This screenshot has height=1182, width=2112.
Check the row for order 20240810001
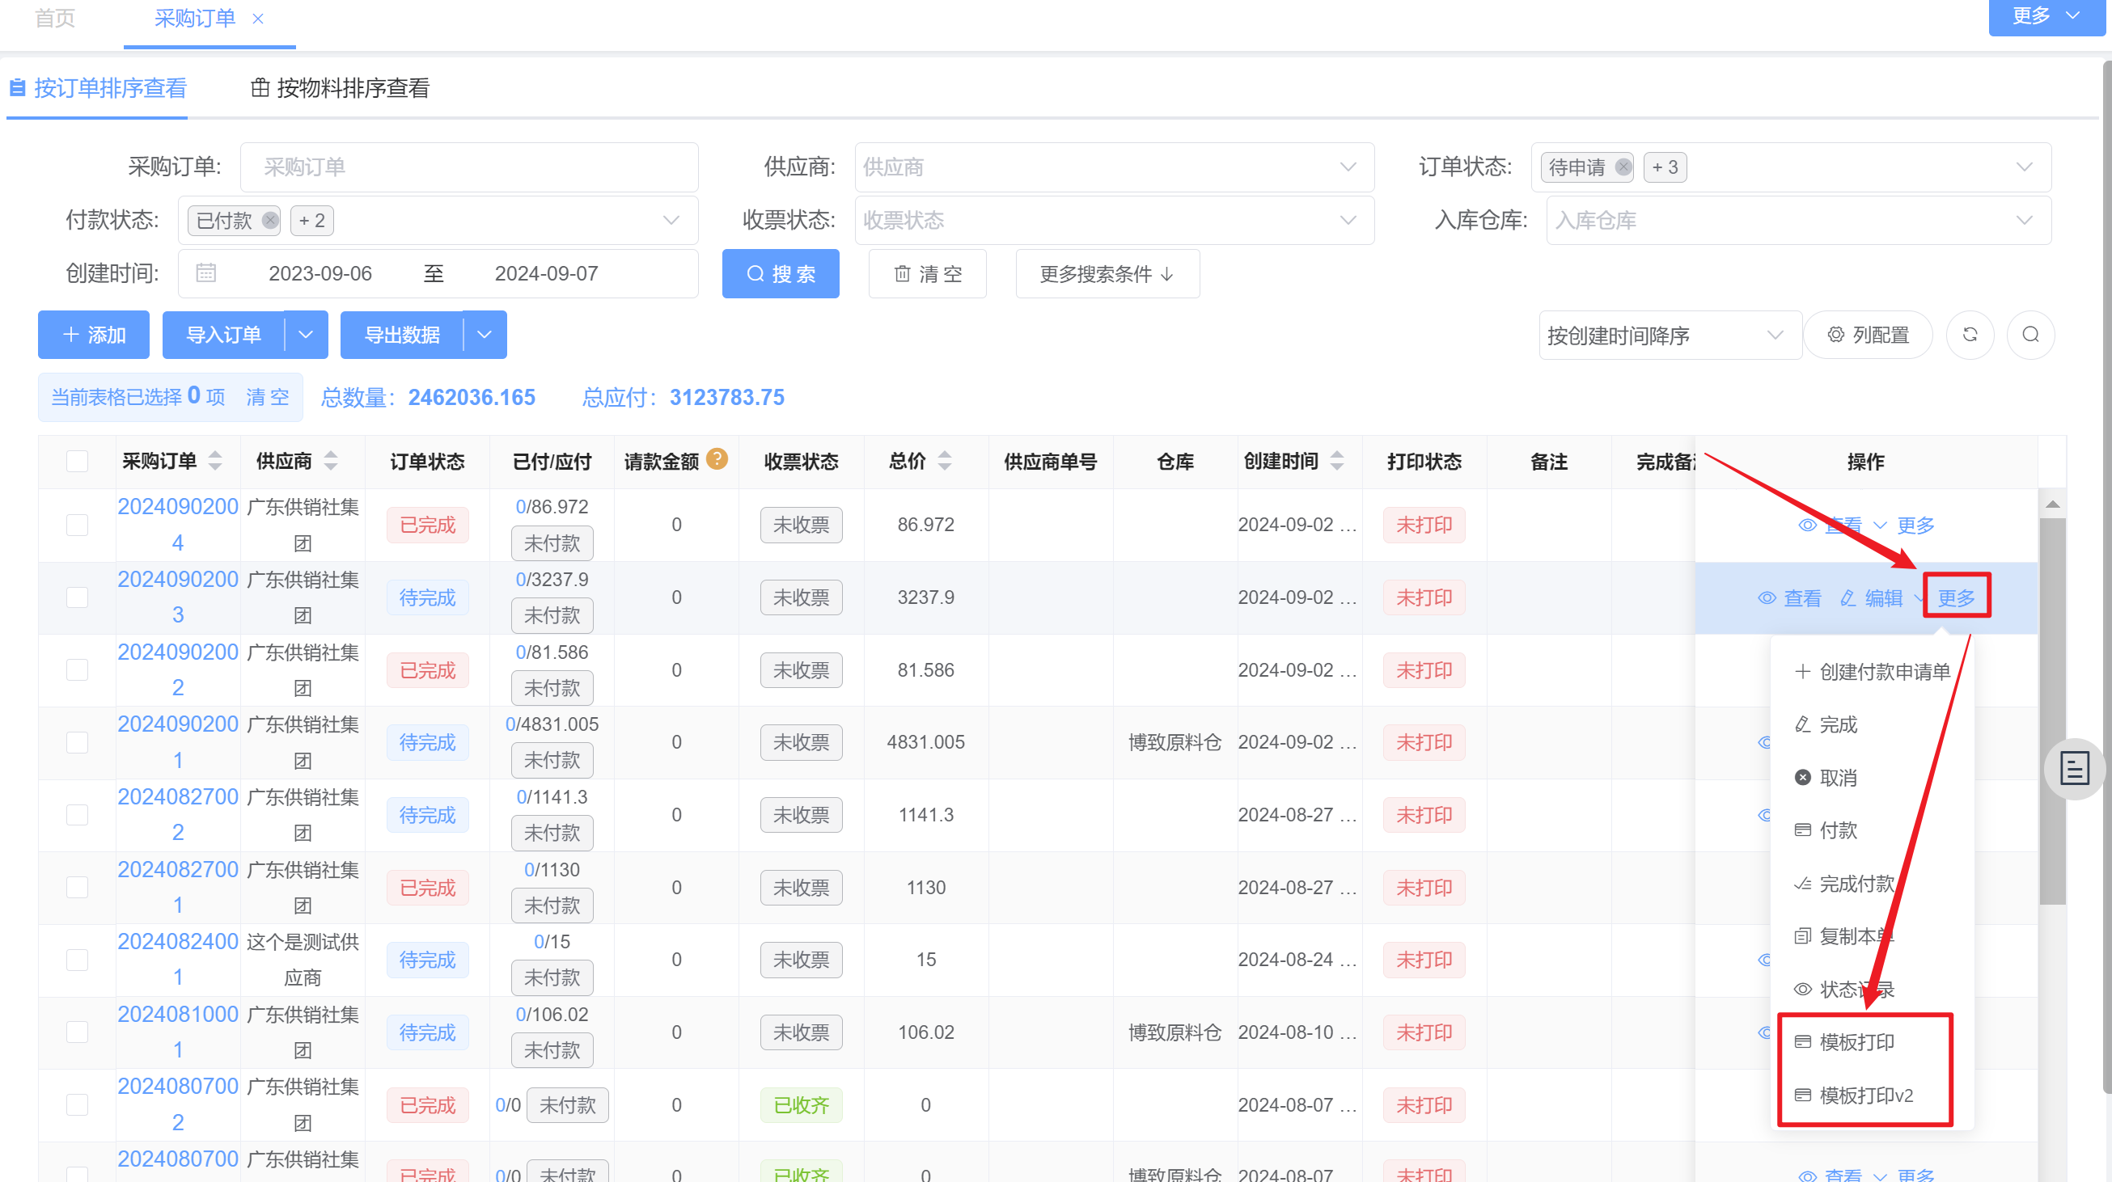coord(77,1032)
